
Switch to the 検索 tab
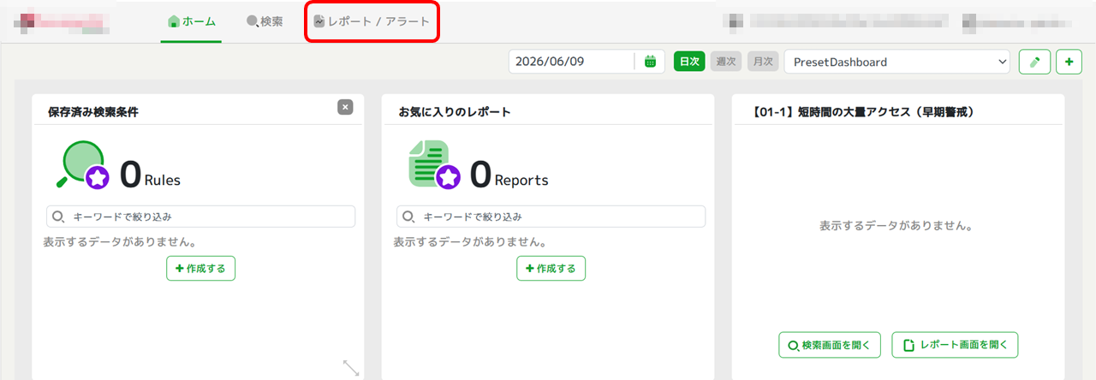[265, 21]
